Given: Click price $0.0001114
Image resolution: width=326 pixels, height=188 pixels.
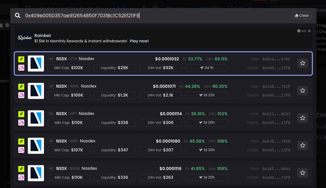Looking at the screenshot, I should click(x=171, y=114).
